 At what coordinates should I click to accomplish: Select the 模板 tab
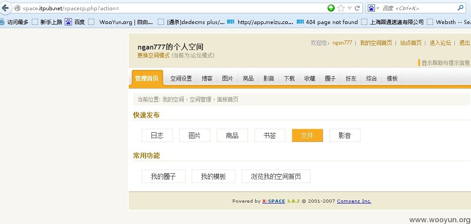pyautogui.click(x=392, y=78)
